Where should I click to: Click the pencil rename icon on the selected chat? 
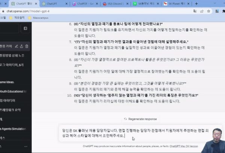click(x=16, y=46)
